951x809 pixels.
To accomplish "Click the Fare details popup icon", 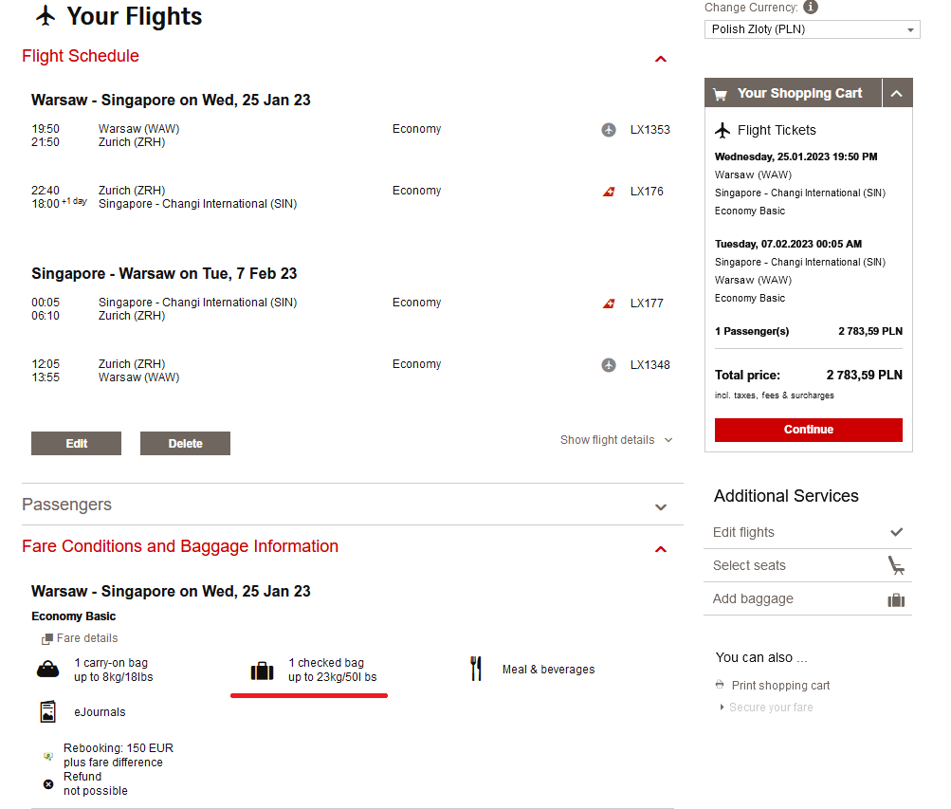I will [x=46, y=638].
